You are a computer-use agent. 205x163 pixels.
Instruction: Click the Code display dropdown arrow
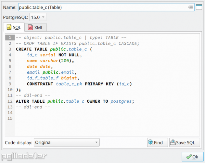96,142
